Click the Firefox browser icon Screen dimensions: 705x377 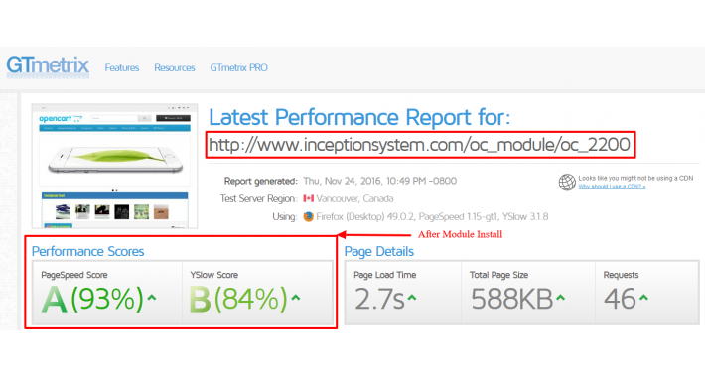[x=309, y=216]
